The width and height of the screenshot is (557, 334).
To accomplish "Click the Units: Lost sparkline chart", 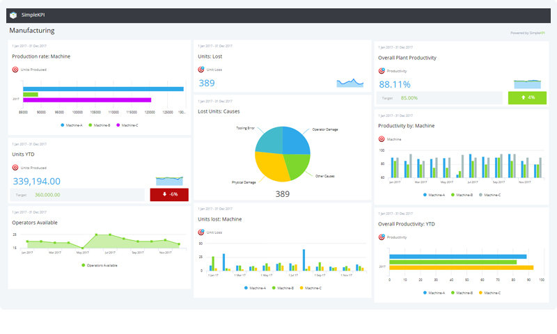I will click(350, 83).
